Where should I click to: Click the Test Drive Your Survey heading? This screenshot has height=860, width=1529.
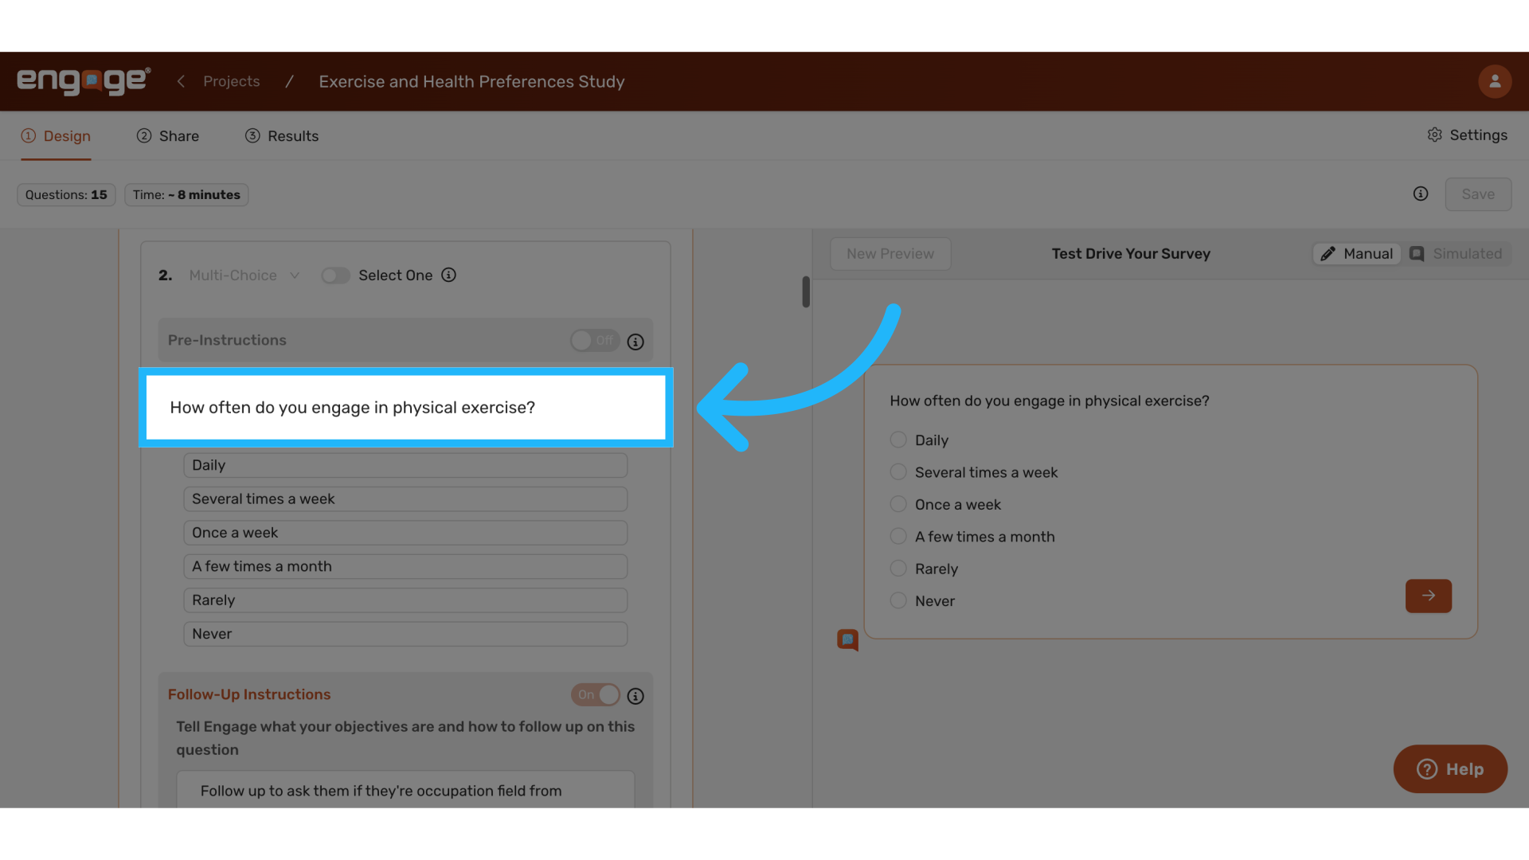pyautogui.click(x=1131, y=254)
